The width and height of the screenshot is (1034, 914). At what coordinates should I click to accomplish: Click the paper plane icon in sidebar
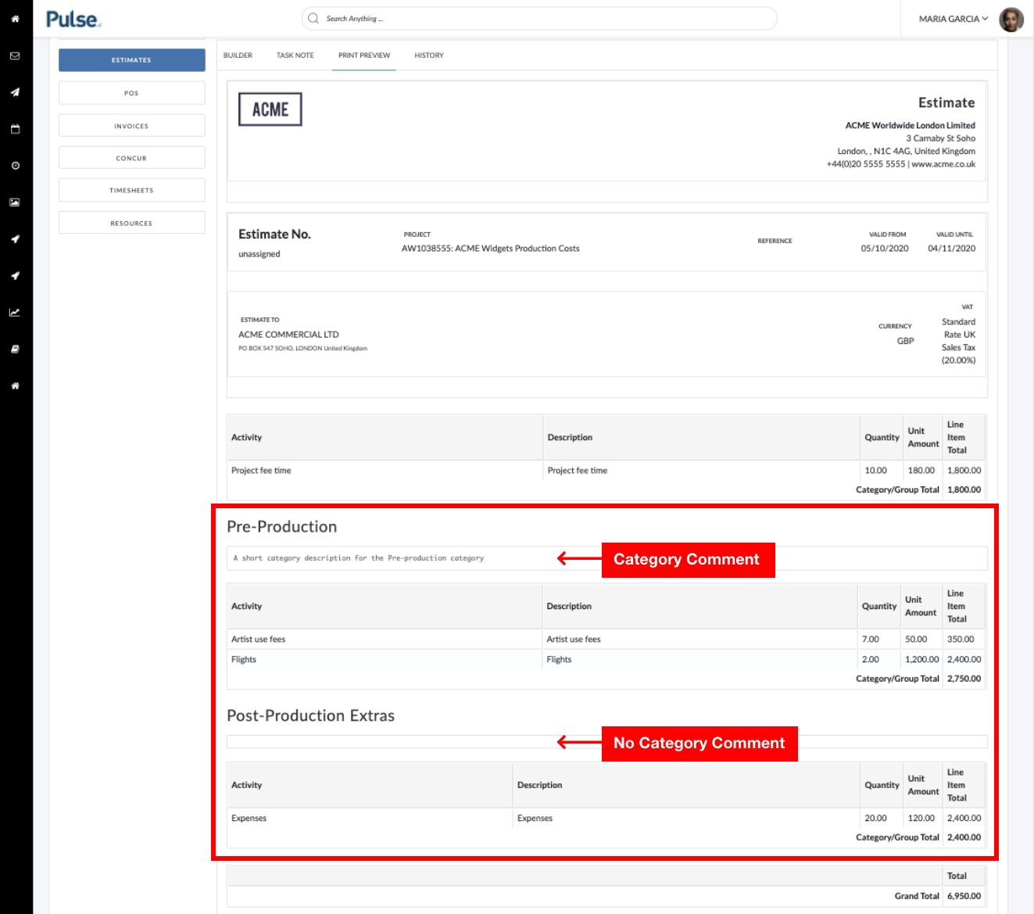[x=15, y=92]
